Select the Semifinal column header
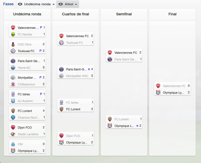Image resolution: width=201 pixels, height=163 pixels. coord(124,14)
